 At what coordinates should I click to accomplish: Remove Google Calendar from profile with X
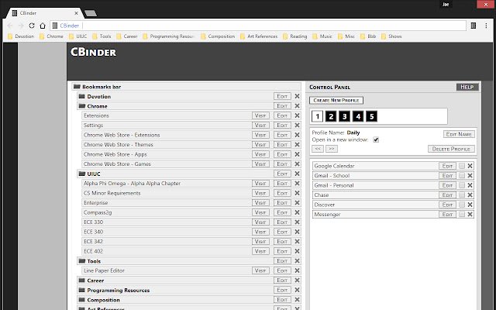[470, 166]
